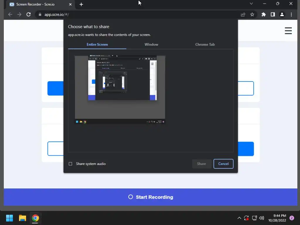Switch to the Entire Screen tab
The image size is (300, 225).
tap(97, 45)
